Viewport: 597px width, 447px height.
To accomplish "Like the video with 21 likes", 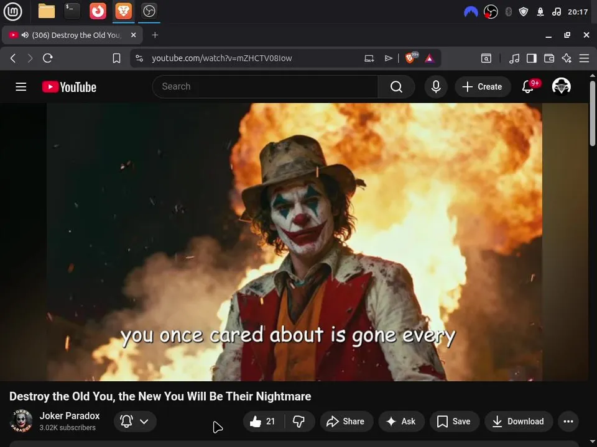I will click(x=263, y=421).
